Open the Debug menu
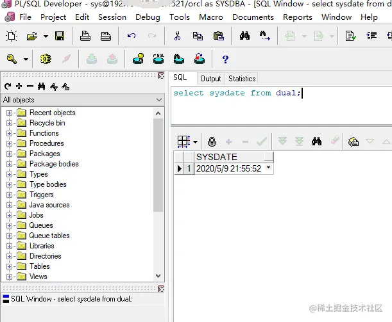This screenshot has height=322, width=392. 148,17
